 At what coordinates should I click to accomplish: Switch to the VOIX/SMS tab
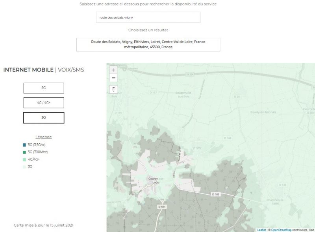[70, 70]
